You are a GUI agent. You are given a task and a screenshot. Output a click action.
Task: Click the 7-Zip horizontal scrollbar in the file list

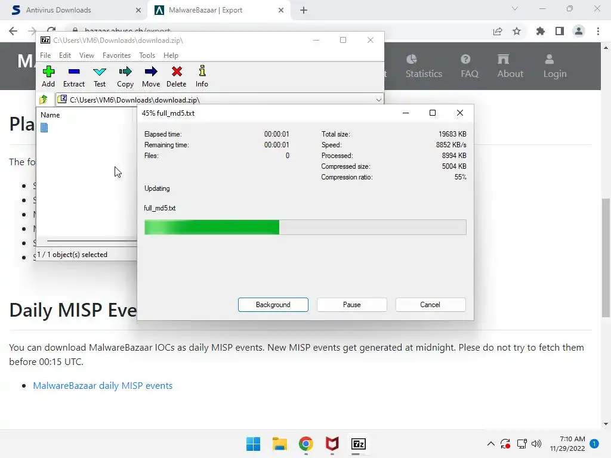pyautogui.click(x=92, y=241)
